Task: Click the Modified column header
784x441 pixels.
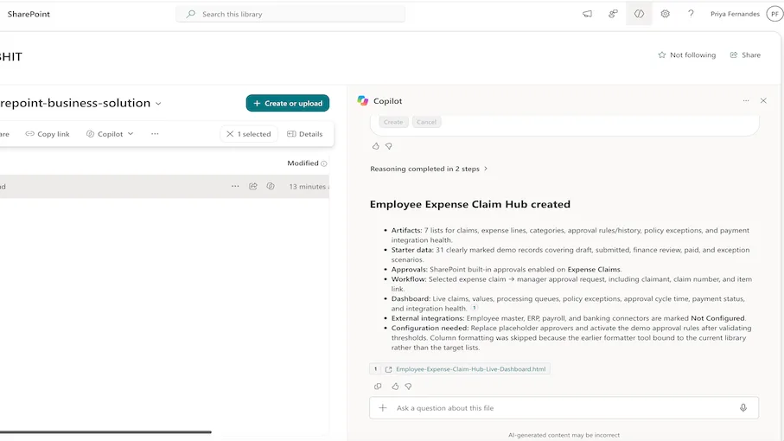Action: (x=303, y=163)
